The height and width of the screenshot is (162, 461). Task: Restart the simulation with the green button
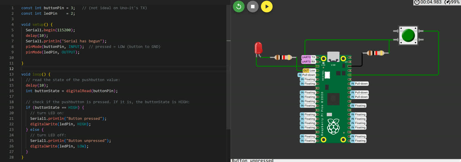click(x=238, y=6)
